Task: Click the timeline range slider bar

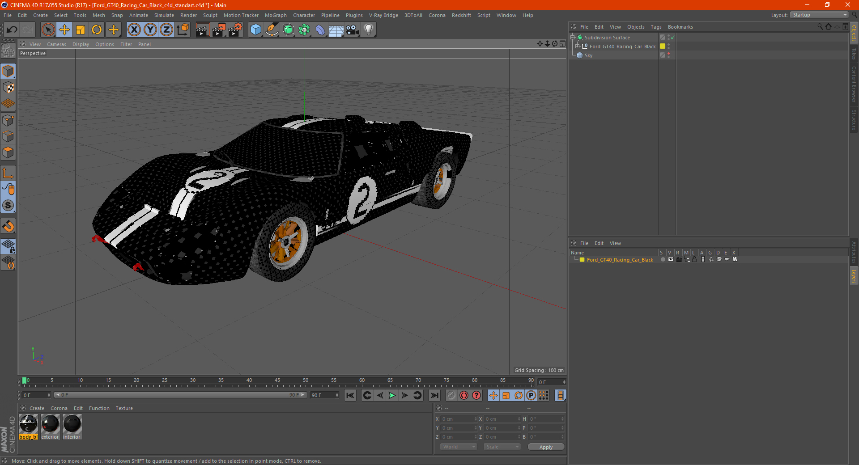Action: click(180, 395)
